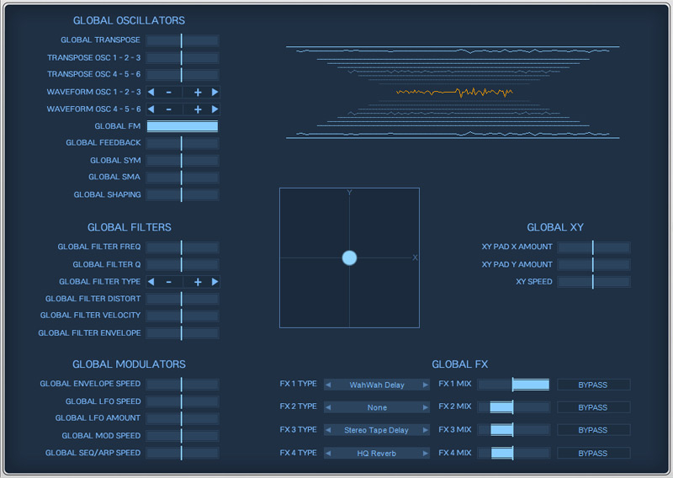The height and width of the screenshot is (478, 673).
Task: Enable Bypass on FX 4
Action: pyautogui.click(x=593, y=454)
